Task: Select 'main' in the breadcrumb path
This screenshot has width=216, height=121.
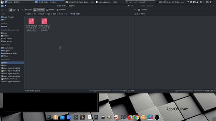Action: (x=61, y=14)
